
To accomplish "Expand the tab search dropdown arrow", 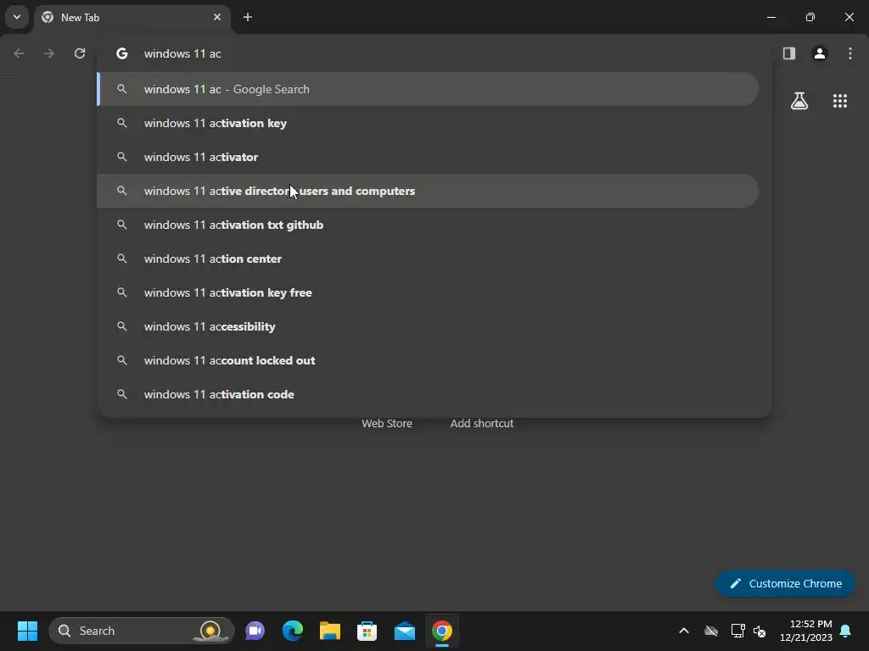I will pos(17,17).
